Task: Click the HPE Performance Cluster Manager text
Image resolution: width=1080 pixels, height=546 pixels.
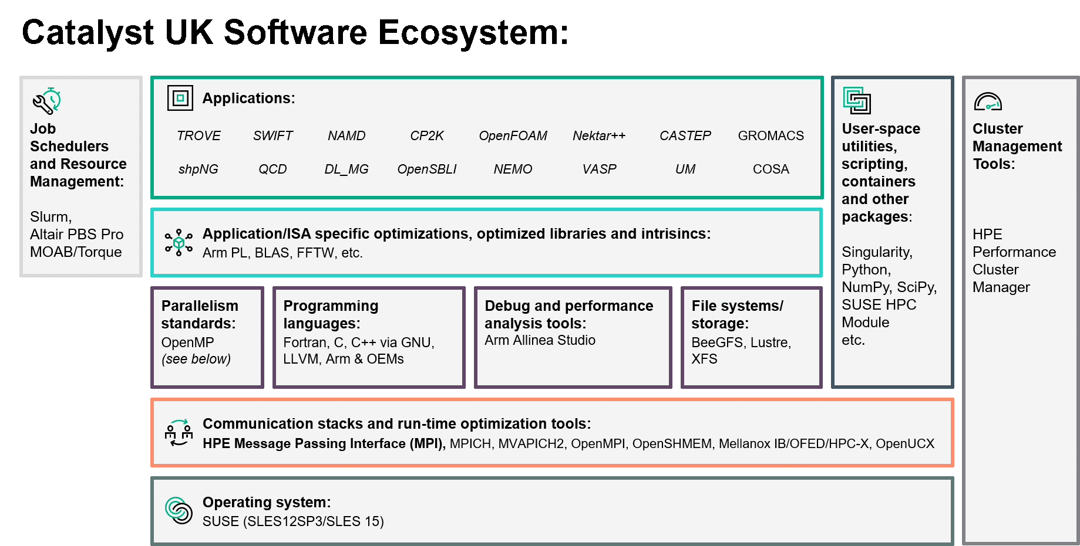Action: point(1014,261)
